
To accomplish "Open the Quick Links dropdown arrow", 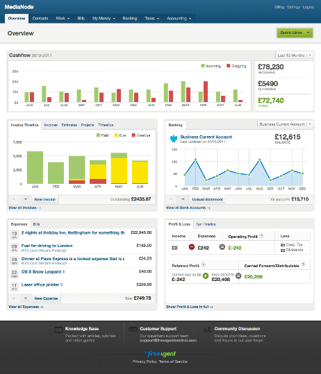I will (x=308, y=33).
